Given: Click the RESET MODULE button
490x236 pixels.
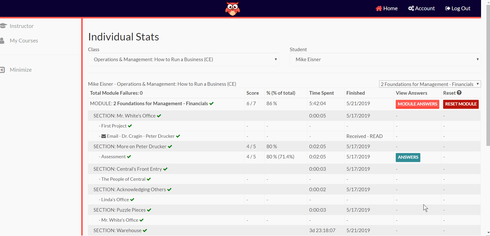Looking at the screenshot, I should coord(461,104).
